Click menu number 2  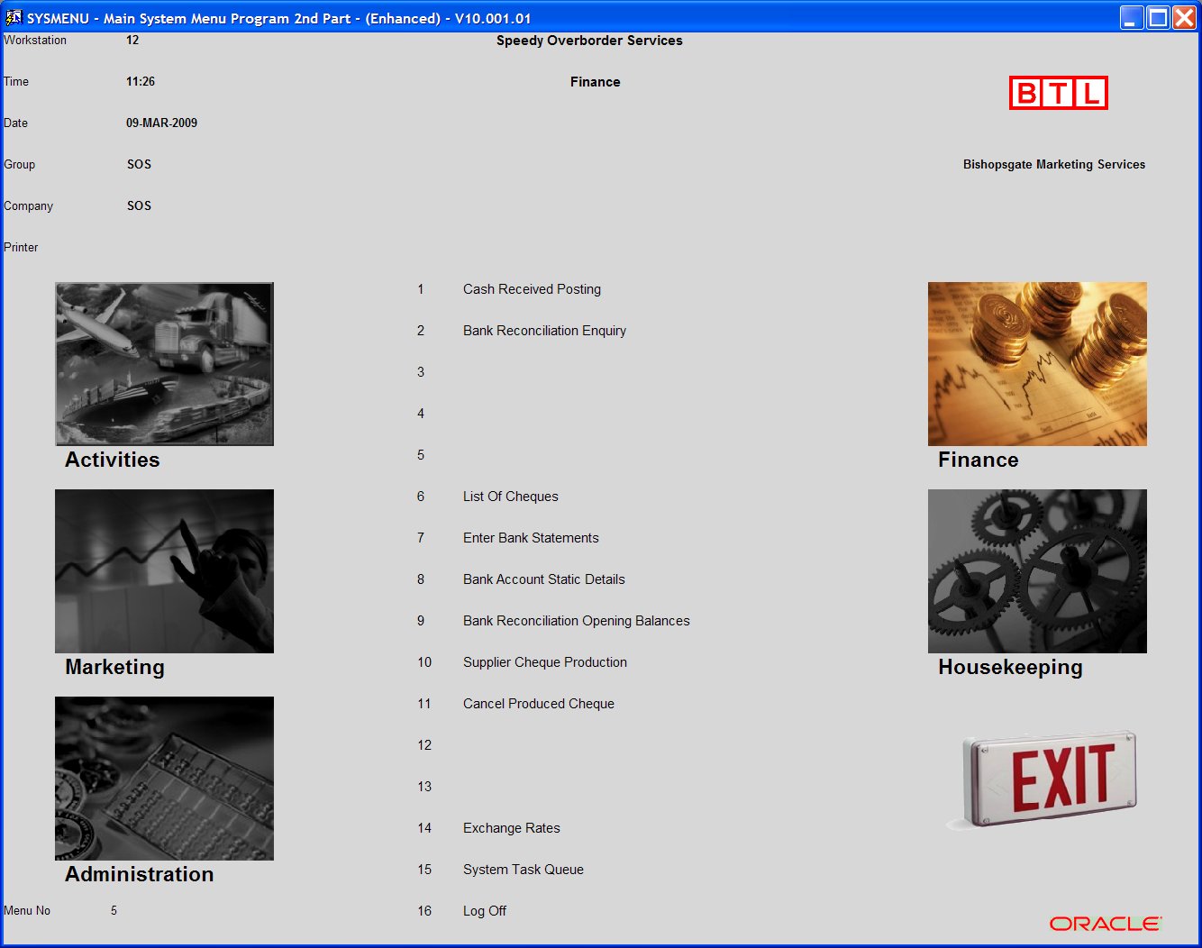421,331
